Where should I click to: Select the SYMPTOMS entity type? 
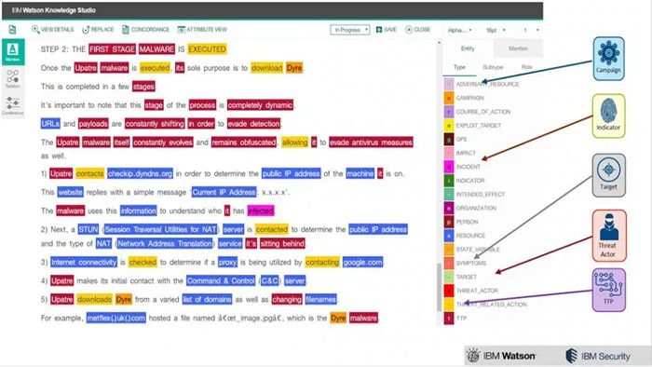[470, 263]
